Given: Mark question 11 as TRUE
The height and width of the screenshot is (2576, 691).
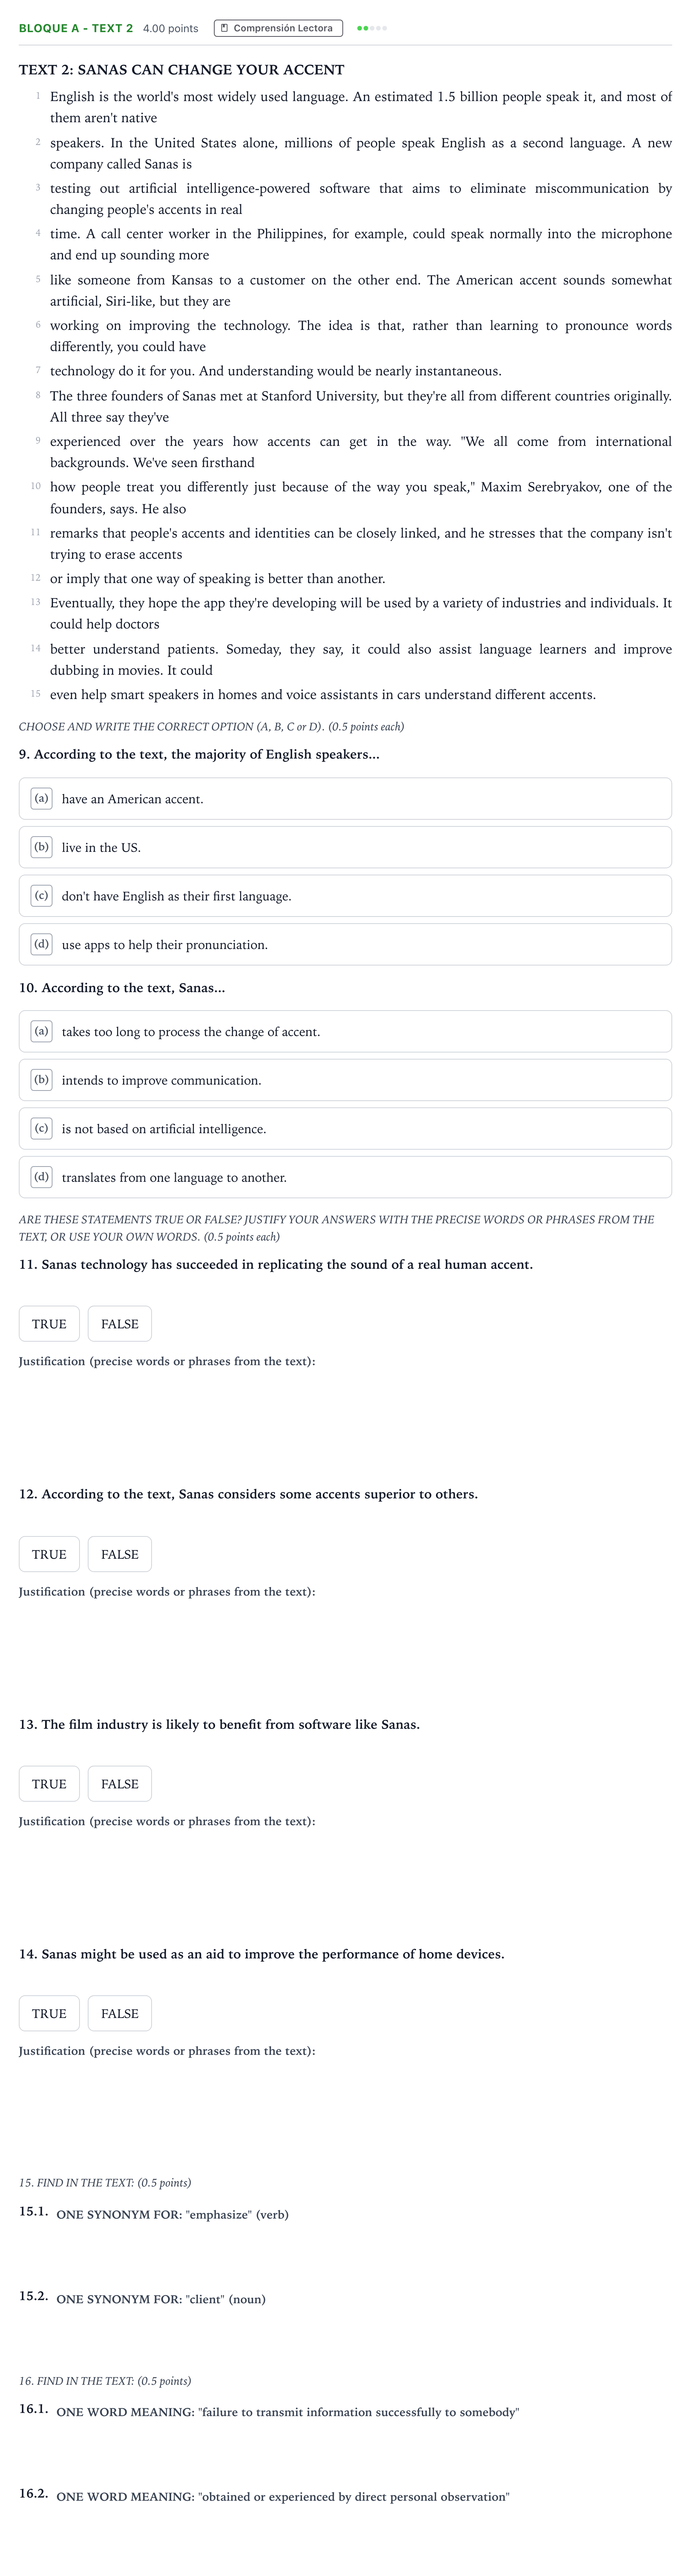Looking at the screenshot, I should click(x=49, y=1324).
